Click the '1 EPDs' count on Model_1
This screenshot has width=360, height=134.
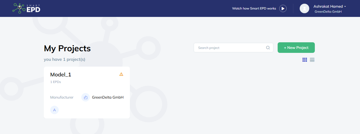pyautogui.click(x=56, y=82)
